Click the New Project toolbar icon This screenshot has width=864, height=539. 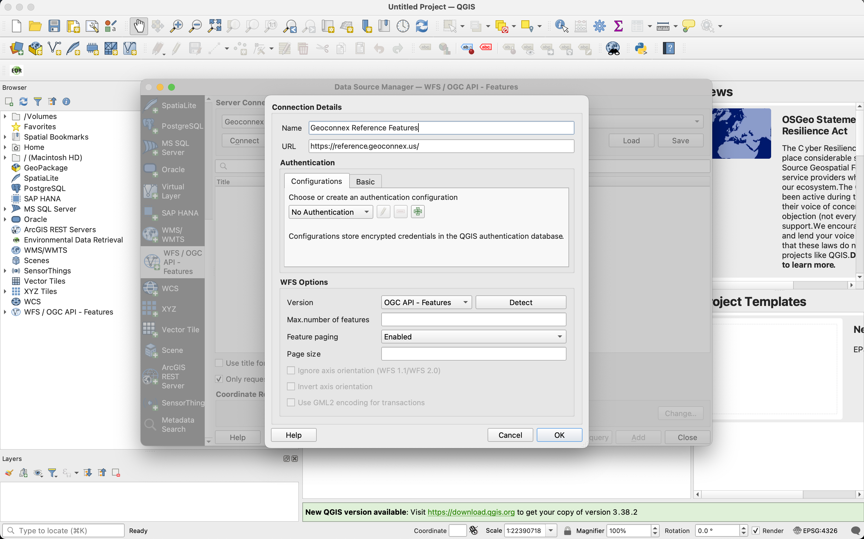pyautogui.click(x=16, y=26)
